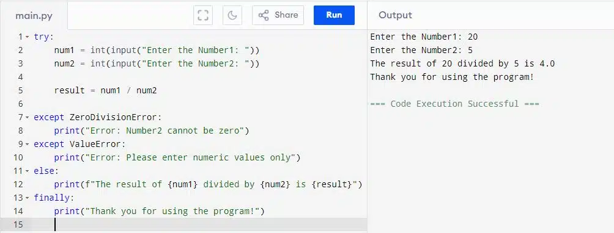Select the main.py file tab
The width and height of the screenshot is (614, 233).
34,16
